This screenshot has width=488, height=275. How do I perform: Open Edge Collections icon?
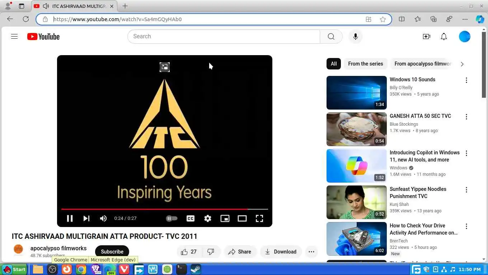click(433, 19)
